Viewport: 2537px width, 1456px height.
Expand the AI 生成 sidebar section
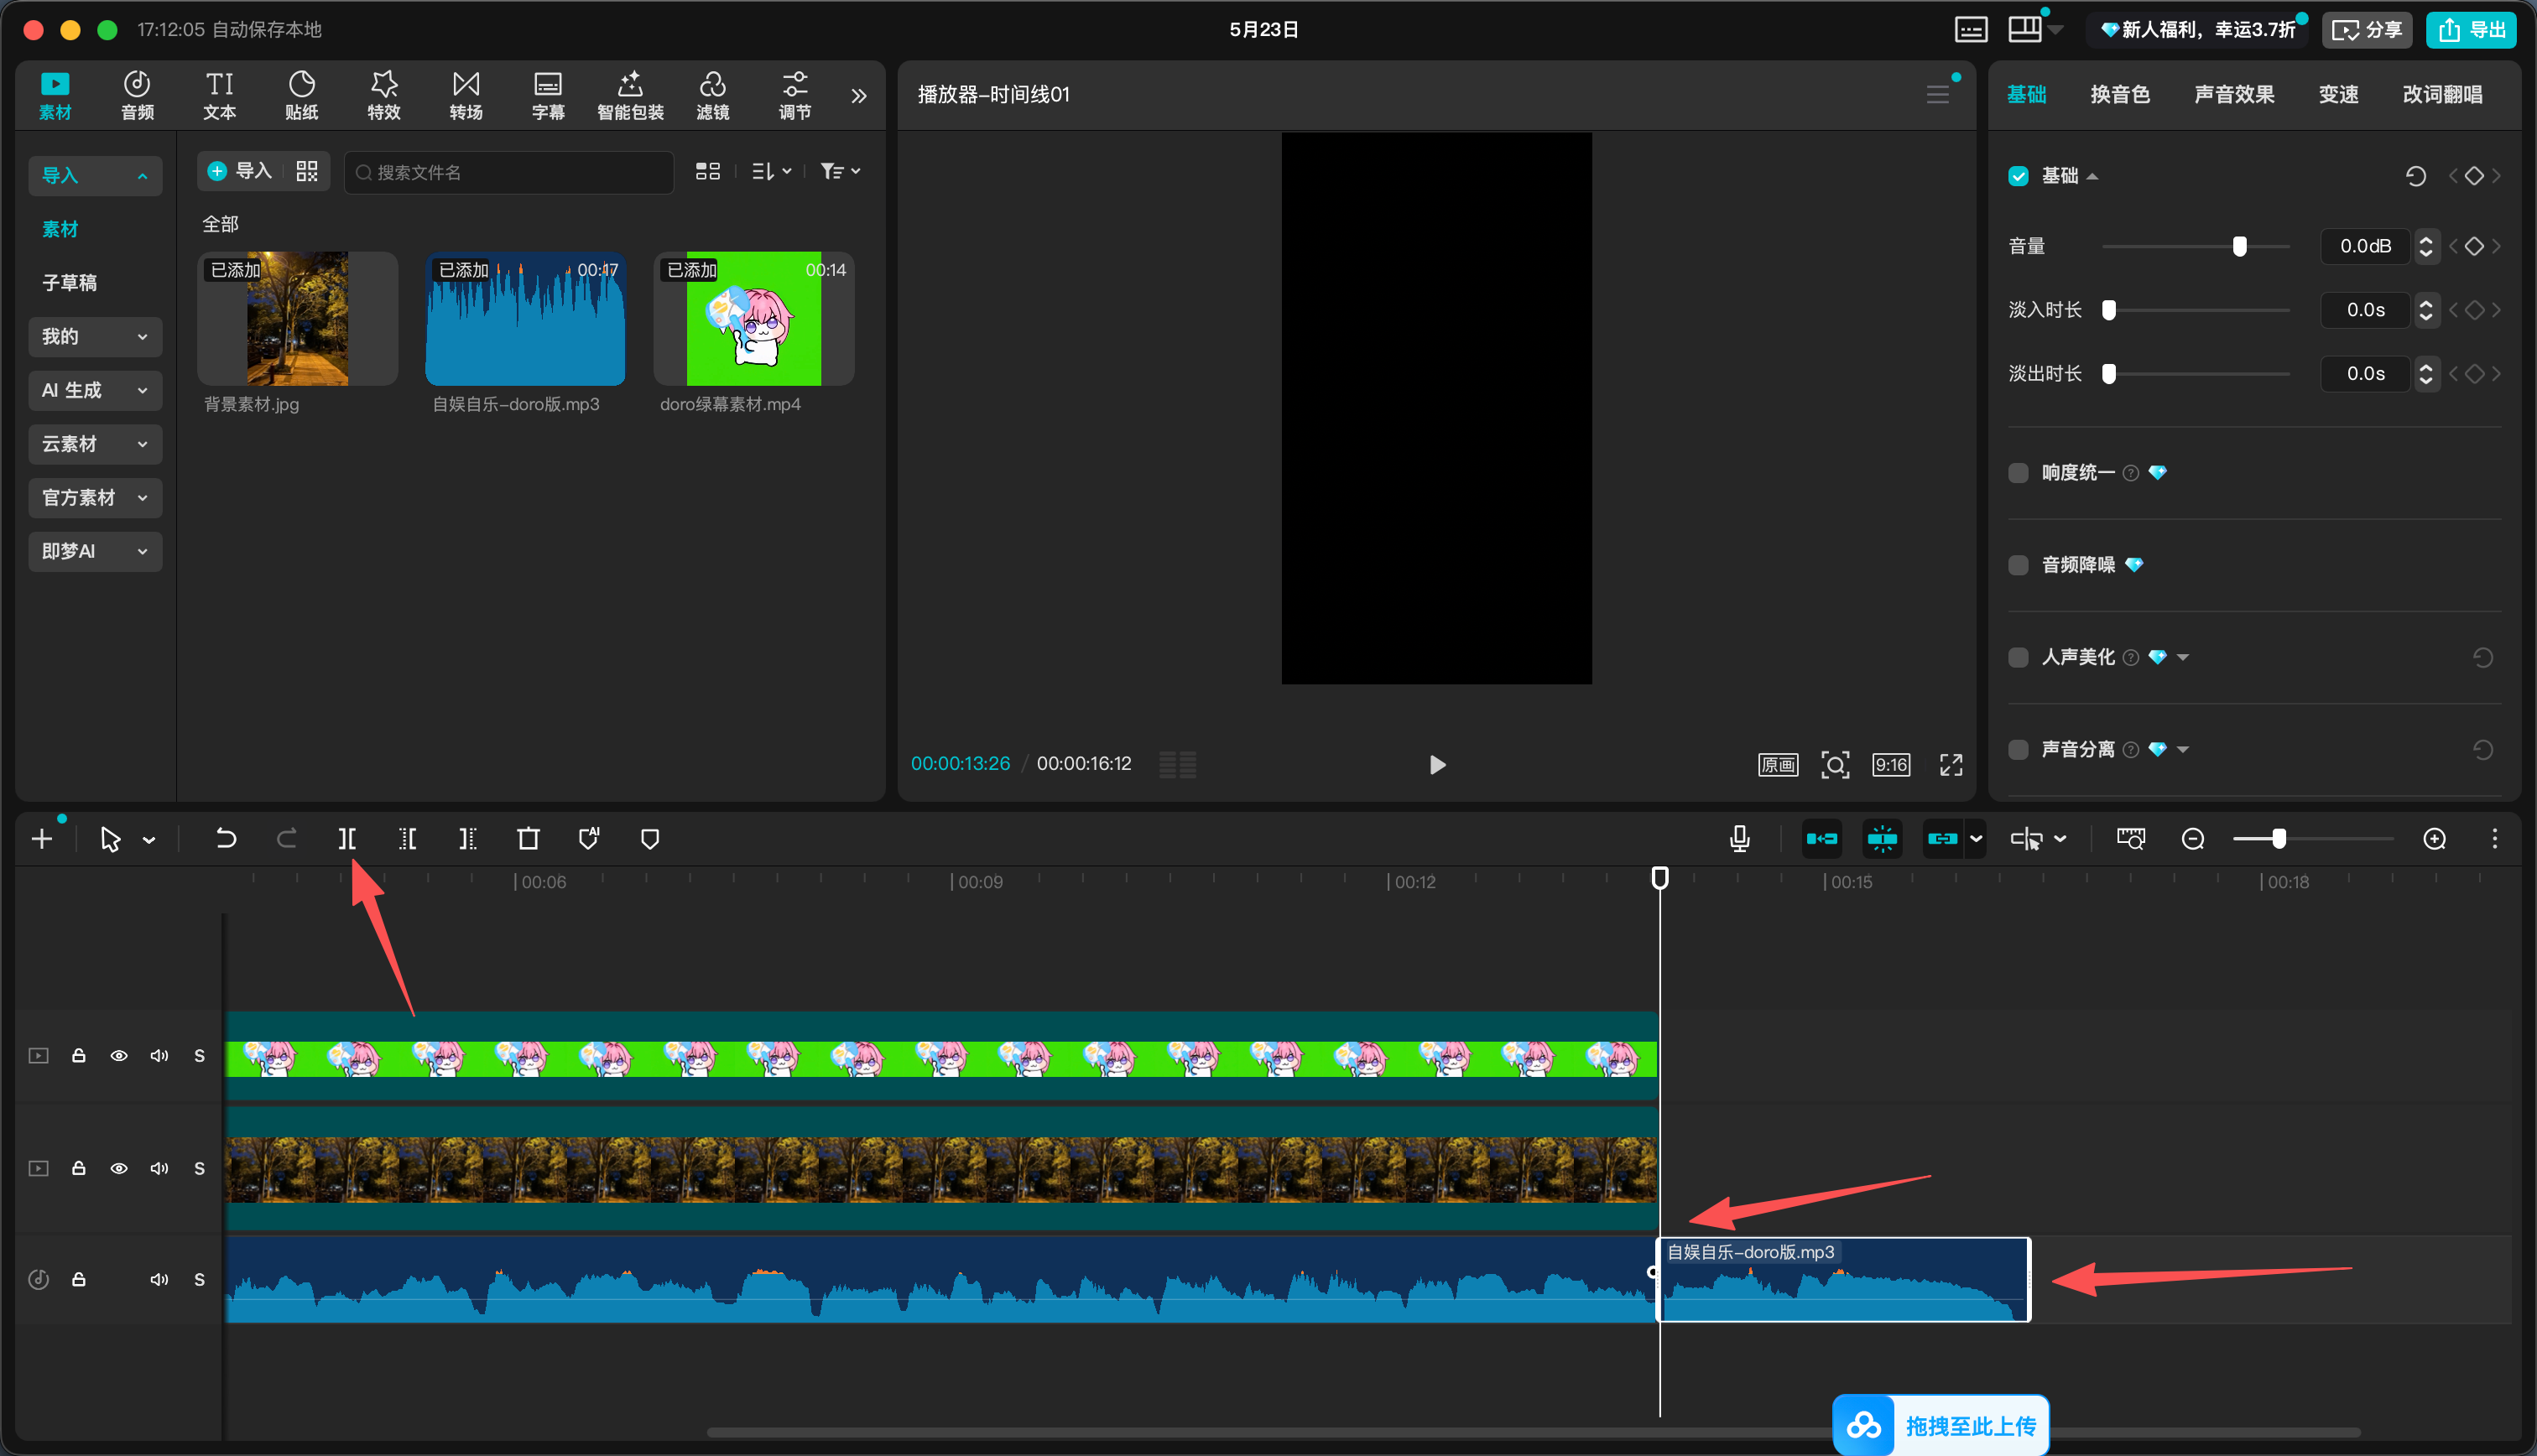pos(95,390)
